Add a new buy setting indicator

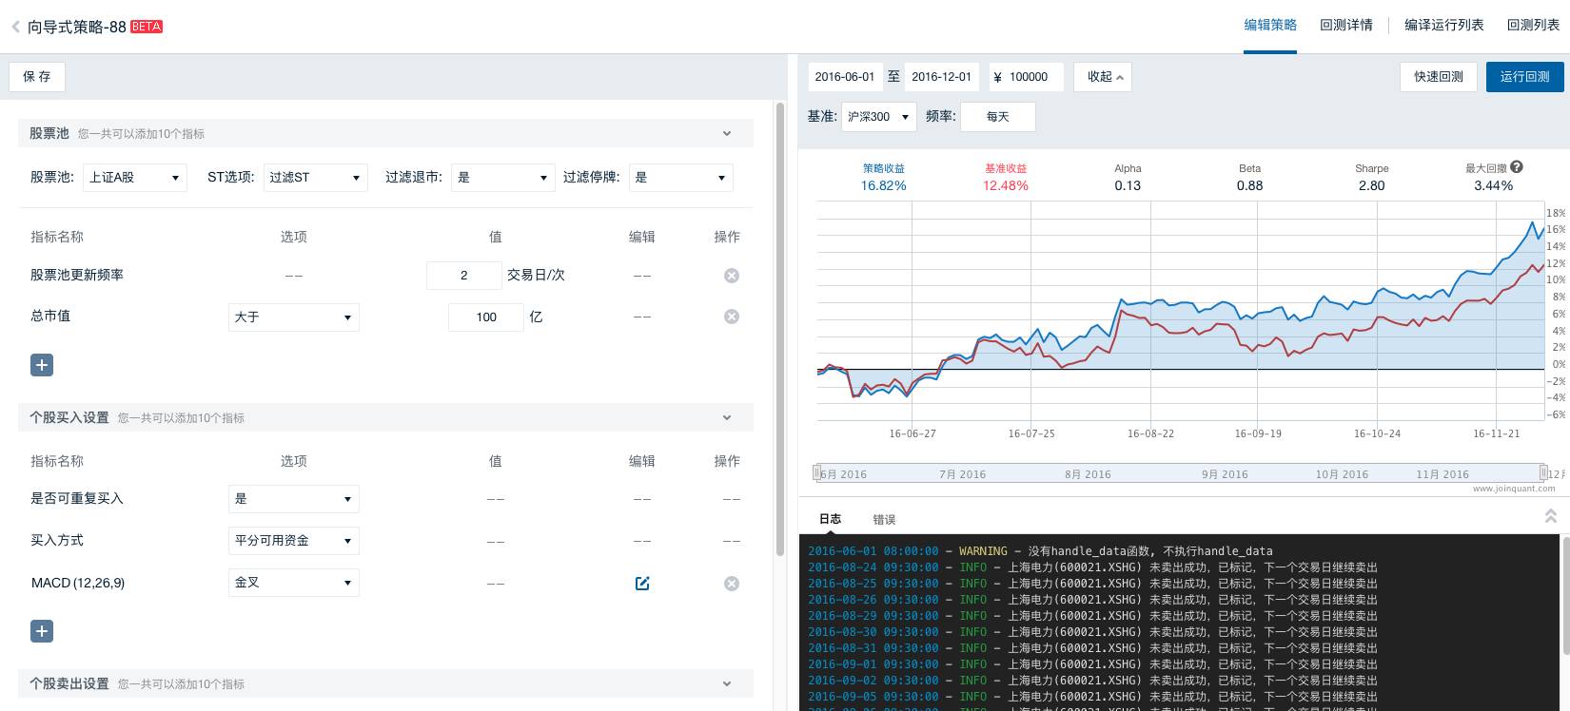[x=42, y=631]
